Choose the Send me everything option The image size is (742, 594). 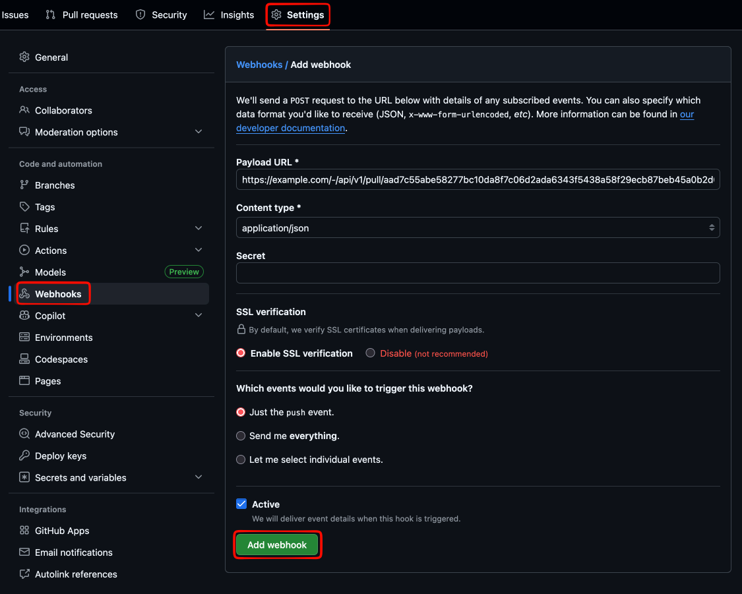(241, 436)
